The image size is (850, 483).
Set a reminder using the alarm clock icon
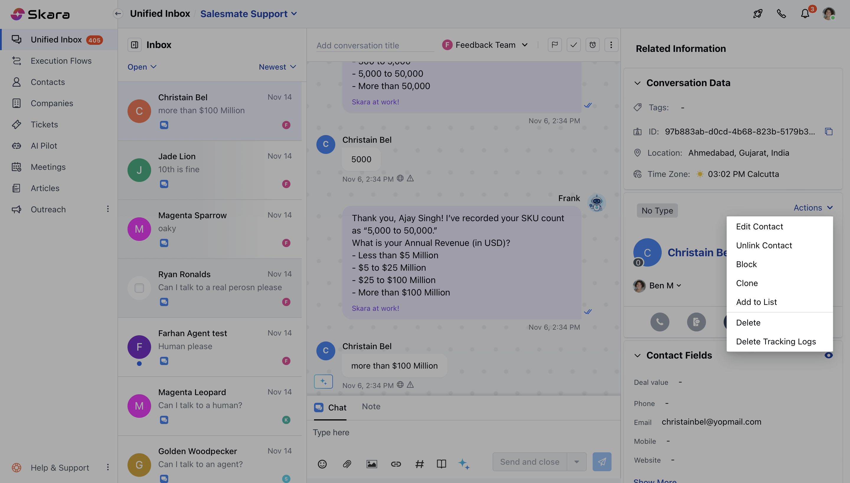(593, 45)
